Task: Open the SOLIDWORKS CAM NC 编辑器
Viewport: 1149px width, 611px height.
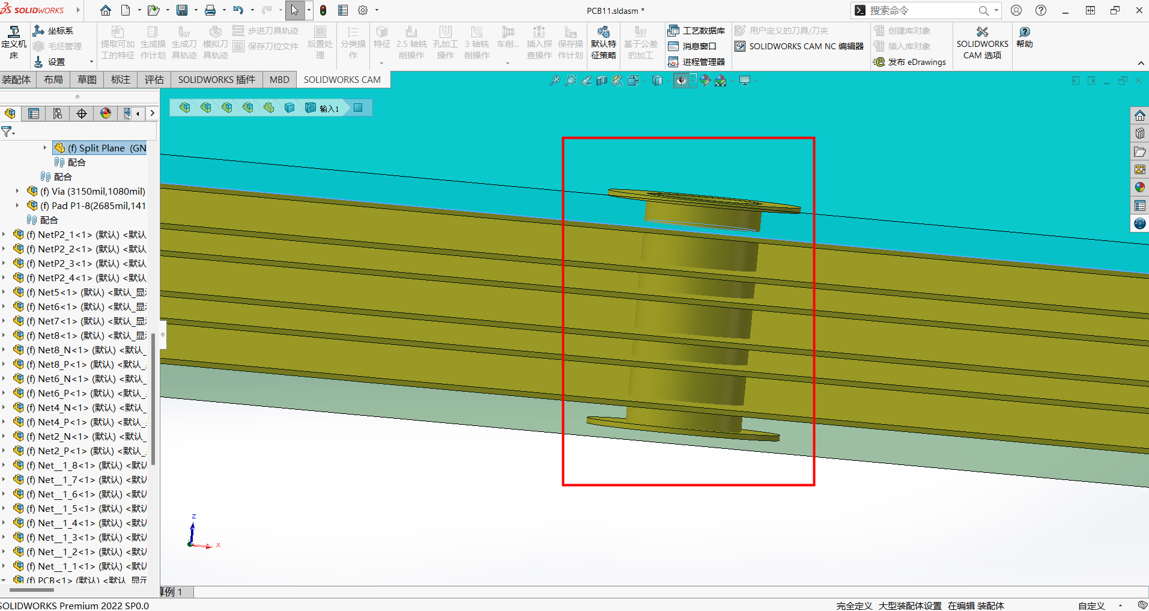Action: 799,46
